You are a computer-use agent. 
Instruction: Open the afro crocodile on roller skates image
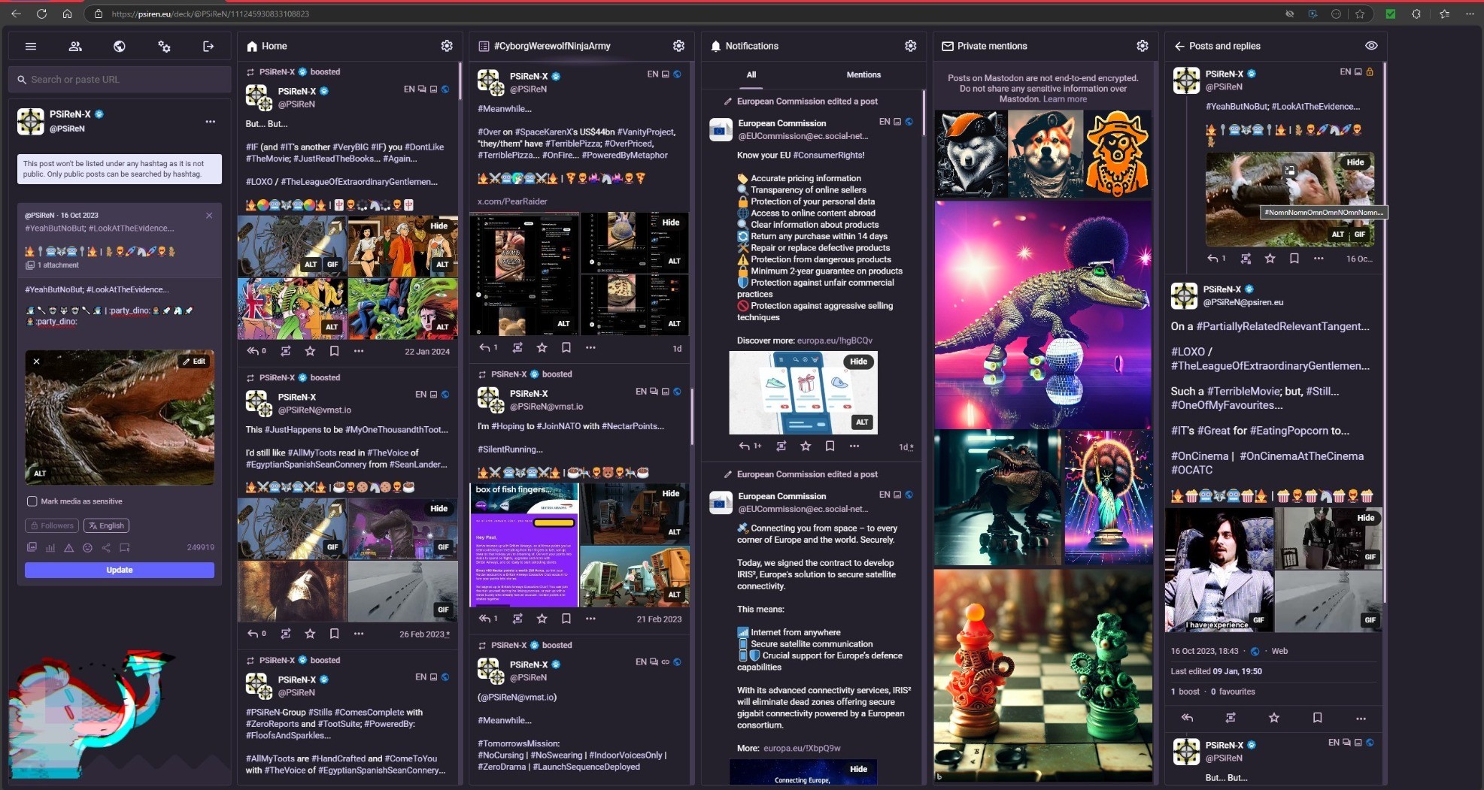pos(1042,314)
